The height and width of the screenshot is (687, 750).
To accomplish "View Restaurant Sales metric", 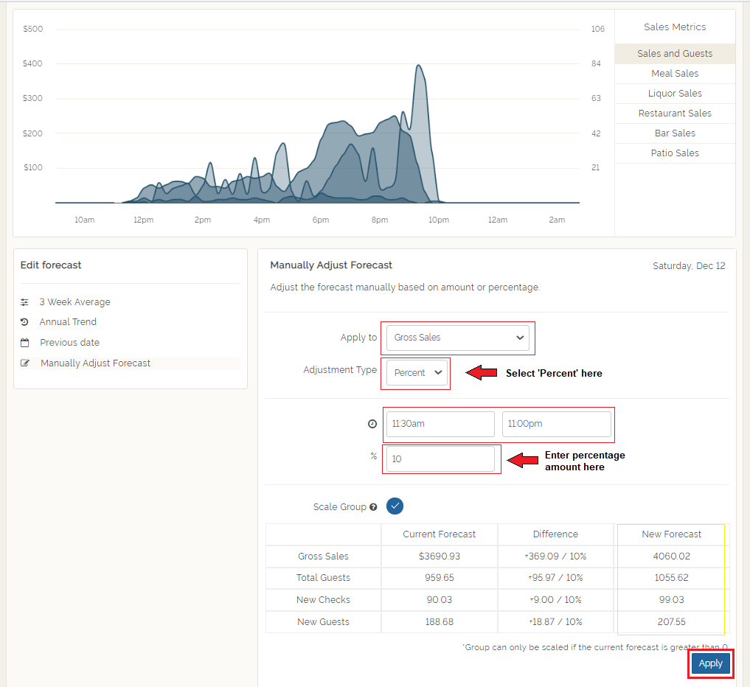I will pyautogui.click(x=675, y=114).
